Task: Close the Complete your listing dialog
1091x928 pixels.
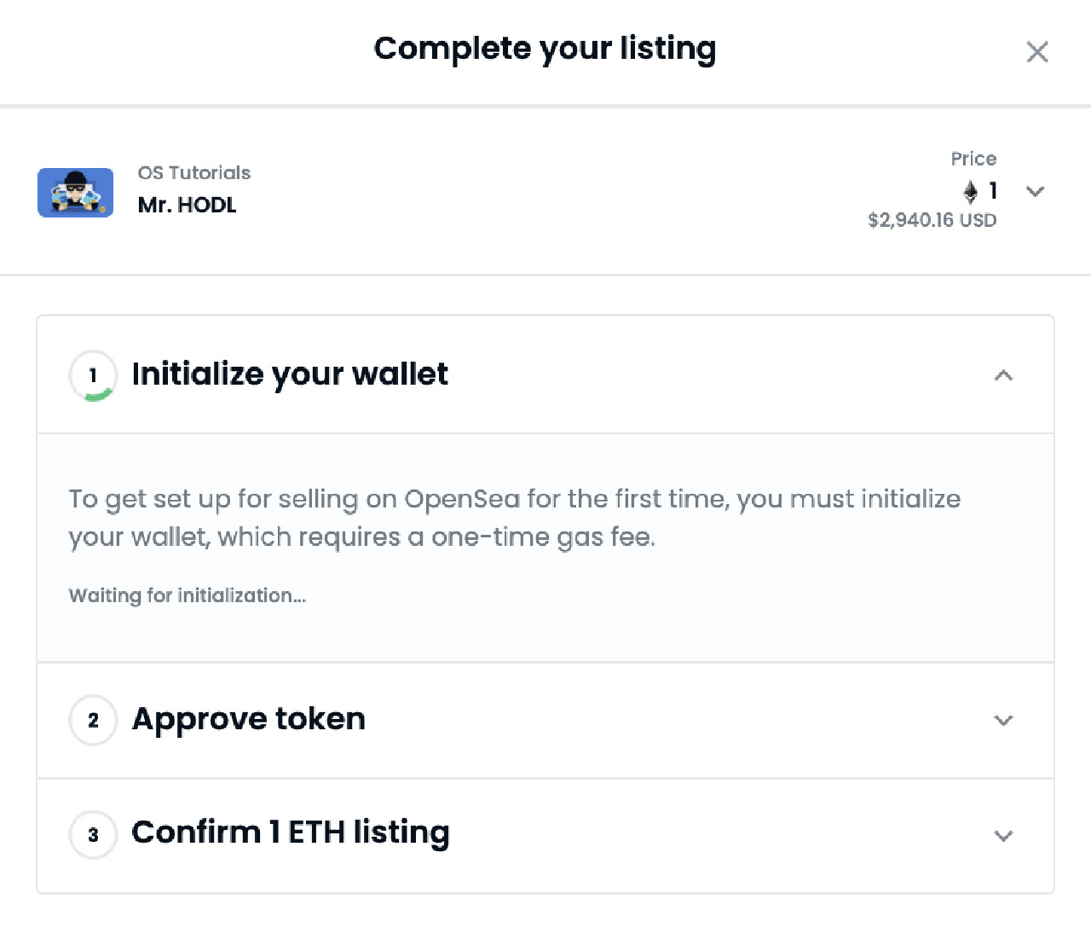Action: (1037, 52)
